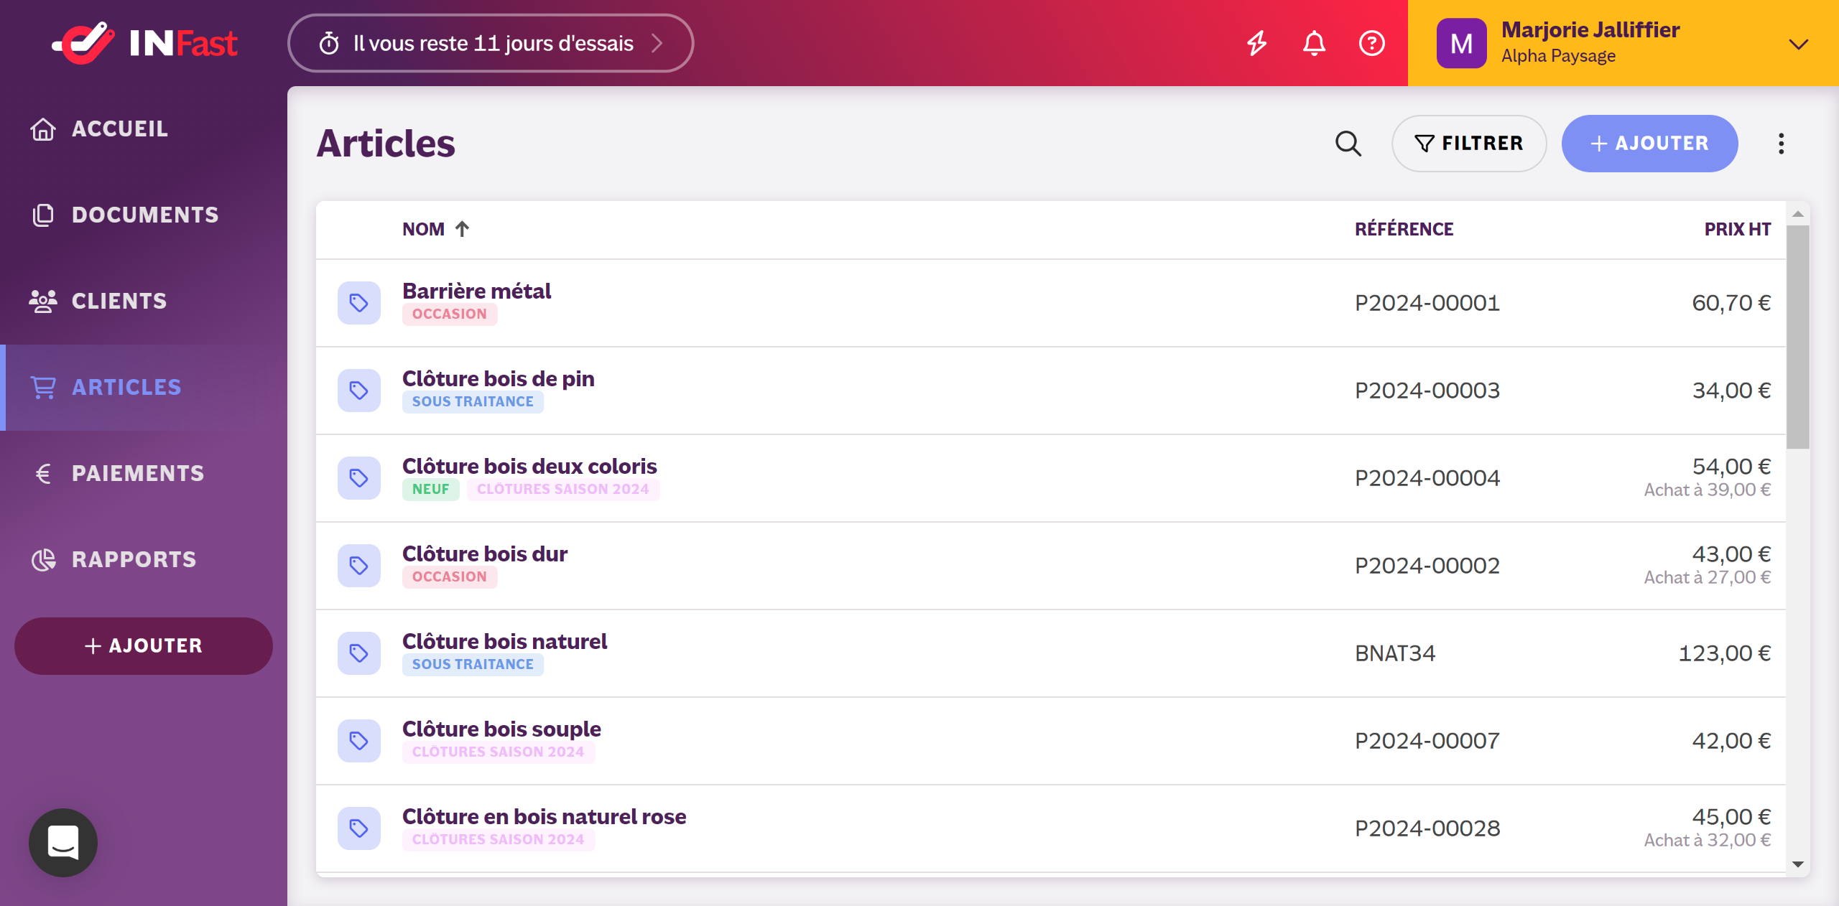
Task: Open the Documents section
Action: point(145,215)
